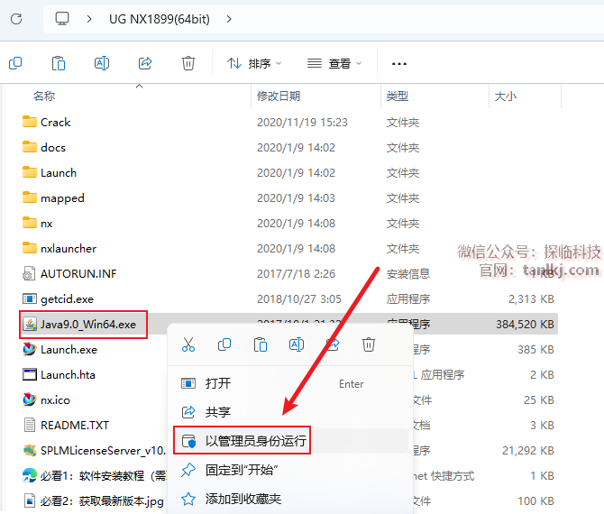
Task: Choose 以管理员身份运行 in context menu
Action: [x=291, y=441]
